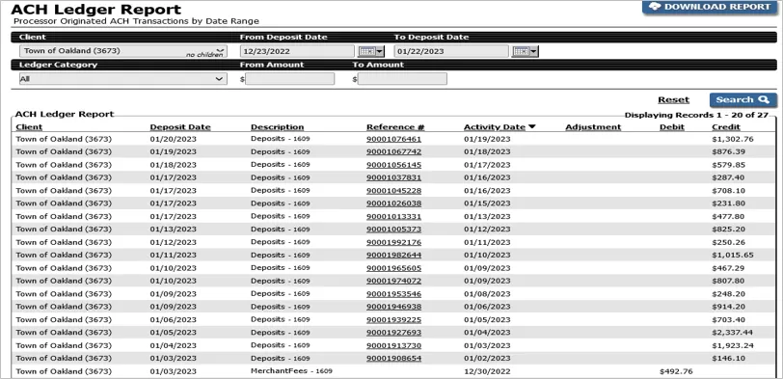The height and width of the screenshot is (379, 783).
Task: Click the To Amount input field
Action: click(x=402, y=79)
